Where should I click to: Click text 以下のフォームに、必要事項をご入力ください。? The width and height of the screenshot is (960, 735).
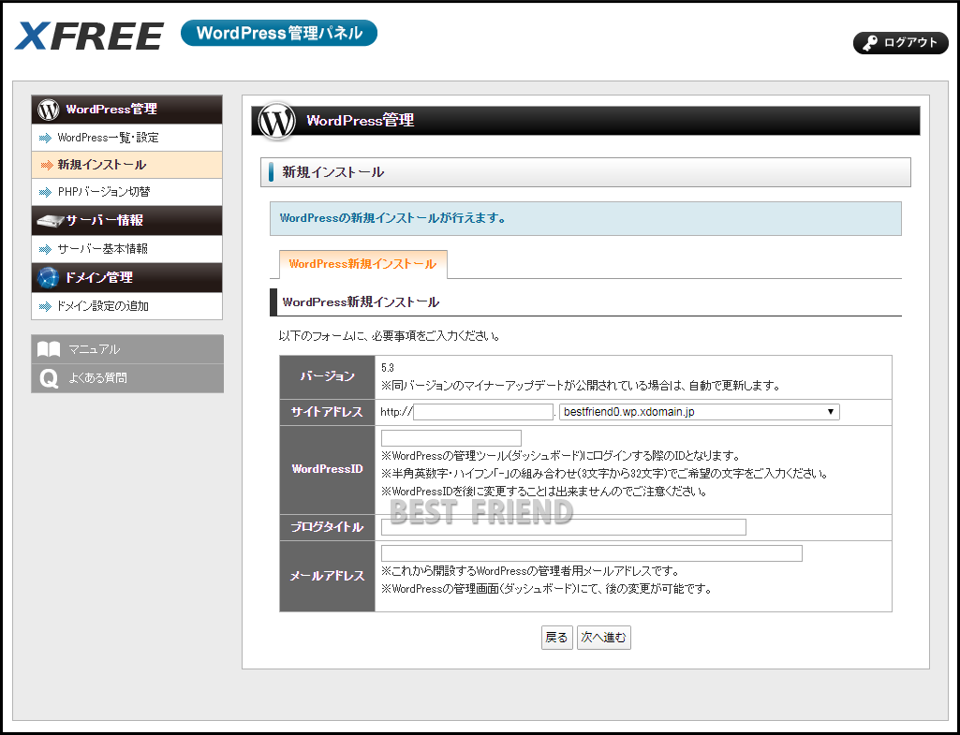(390, 336)
